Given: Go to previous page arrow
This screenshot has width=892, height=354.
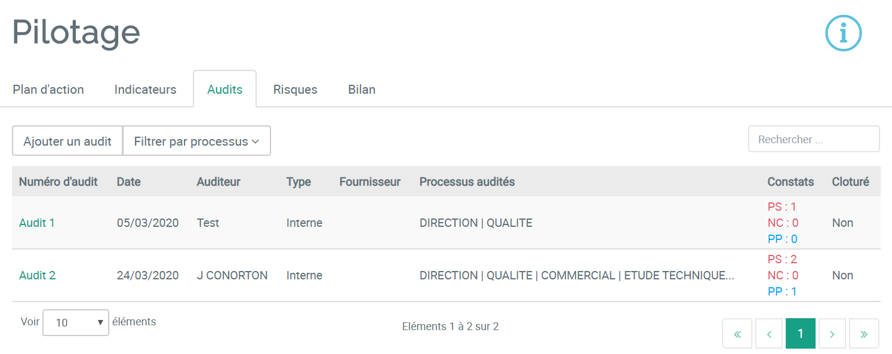Looking at the screenshot, I should [x=769, y=334].
